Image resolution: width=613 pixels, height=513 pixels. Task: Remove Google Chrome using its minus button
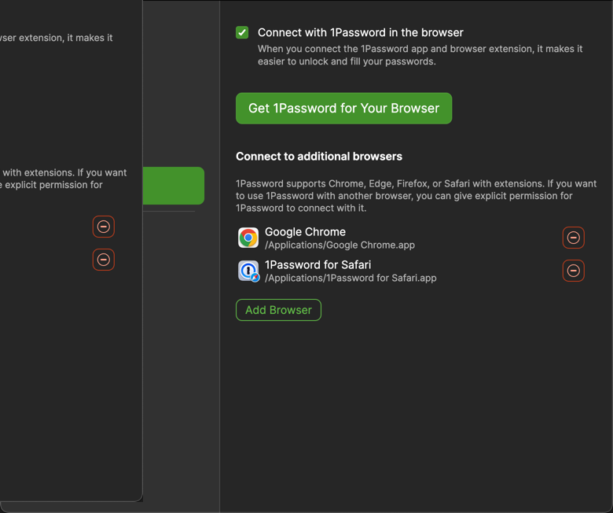point(574,238)
